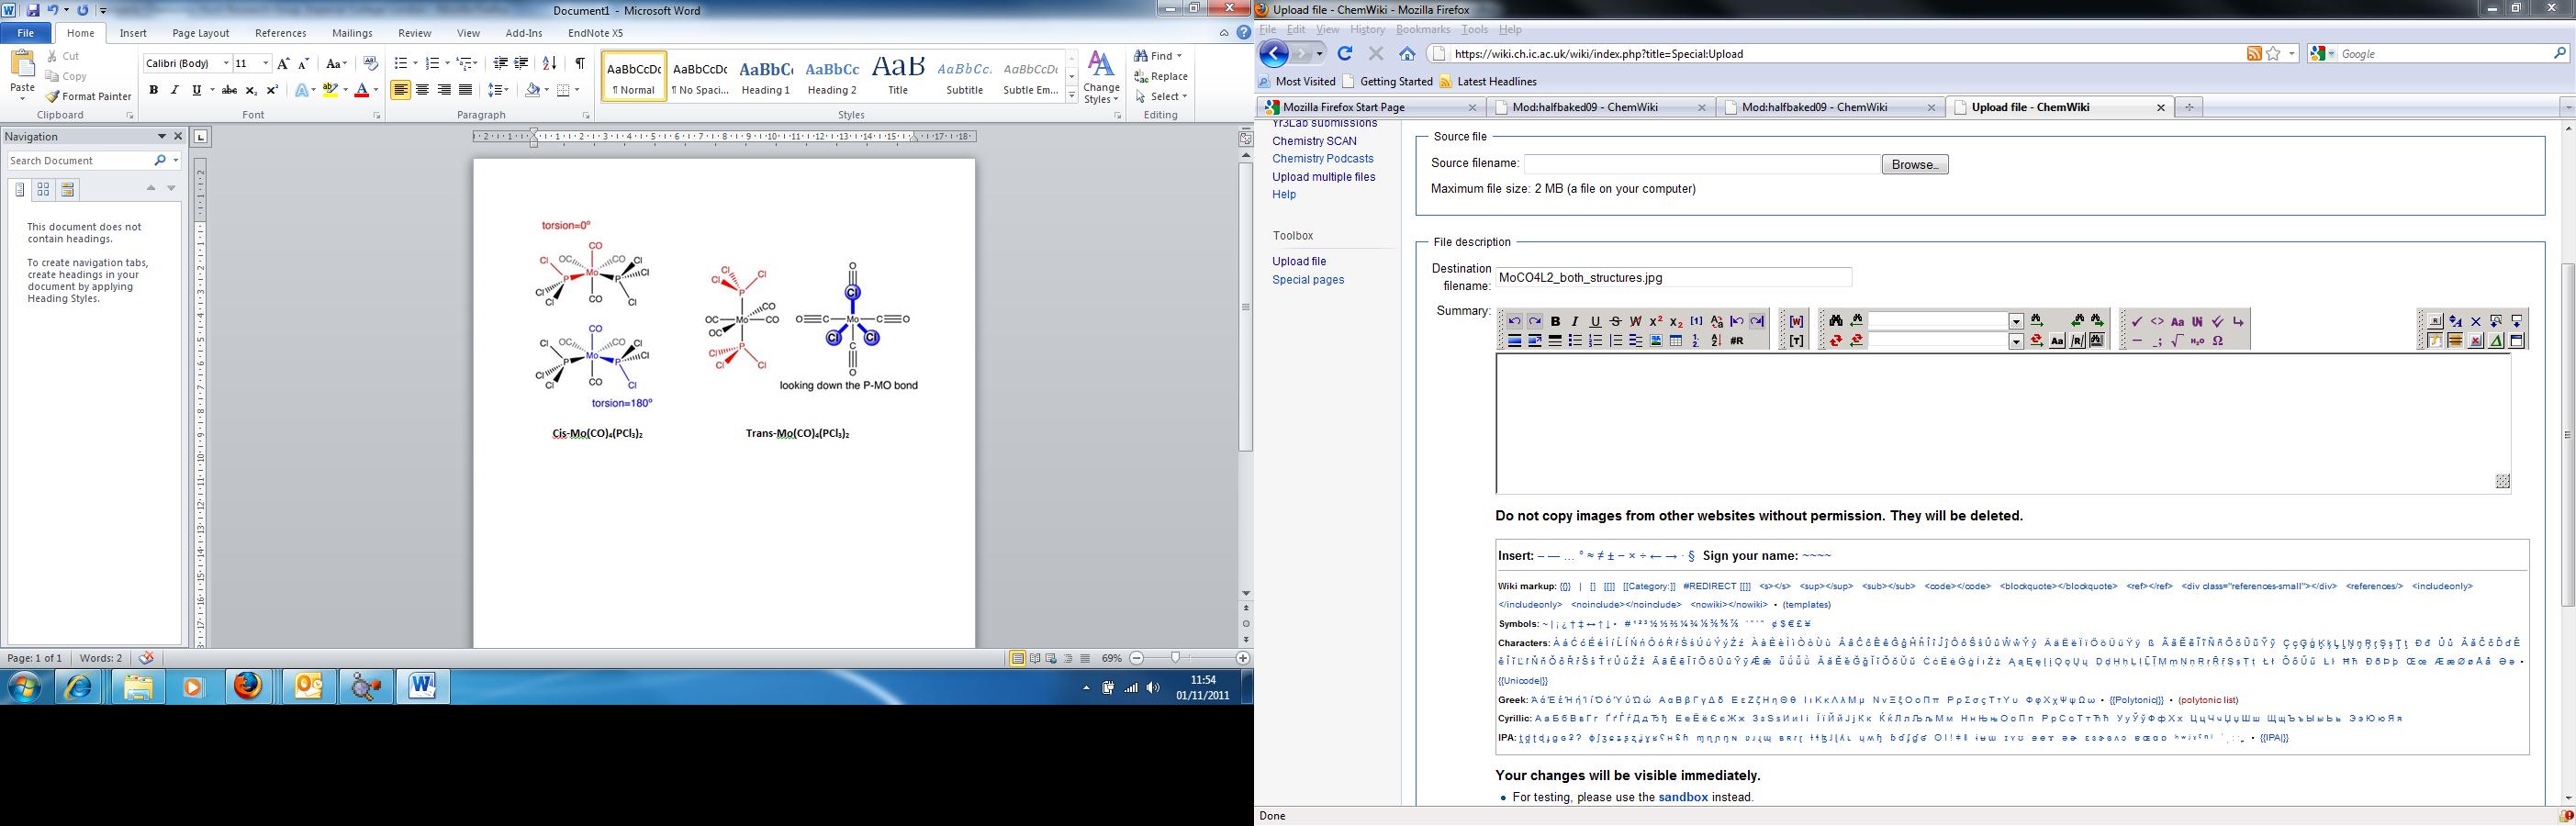
Task: Switch to the Page Layout ribbon tab
Action: pos(200,33)
